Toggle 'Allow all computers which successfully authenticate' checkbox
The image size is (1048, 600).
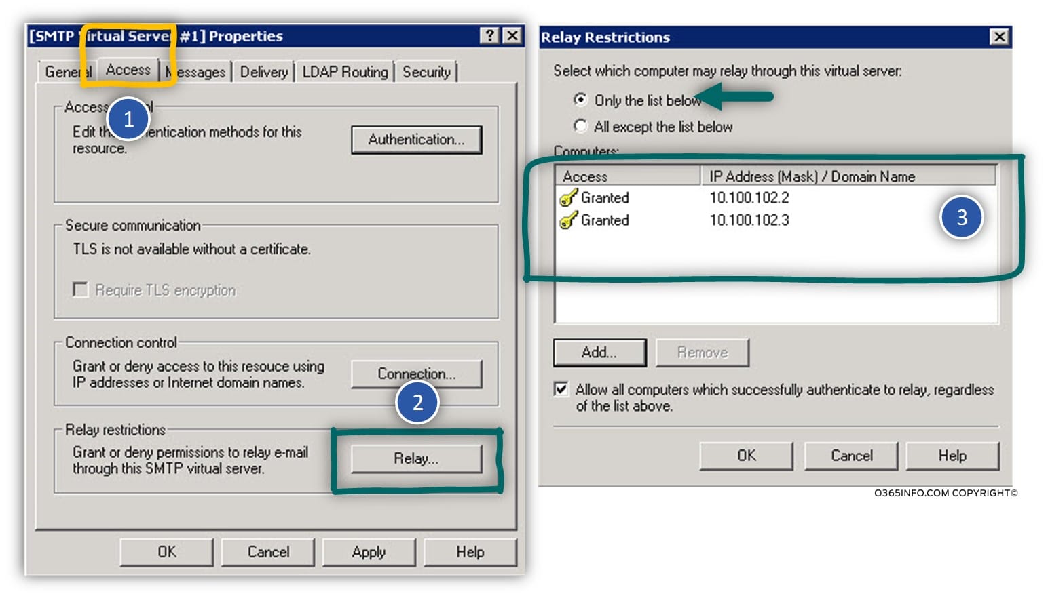(x=561, y=389)
